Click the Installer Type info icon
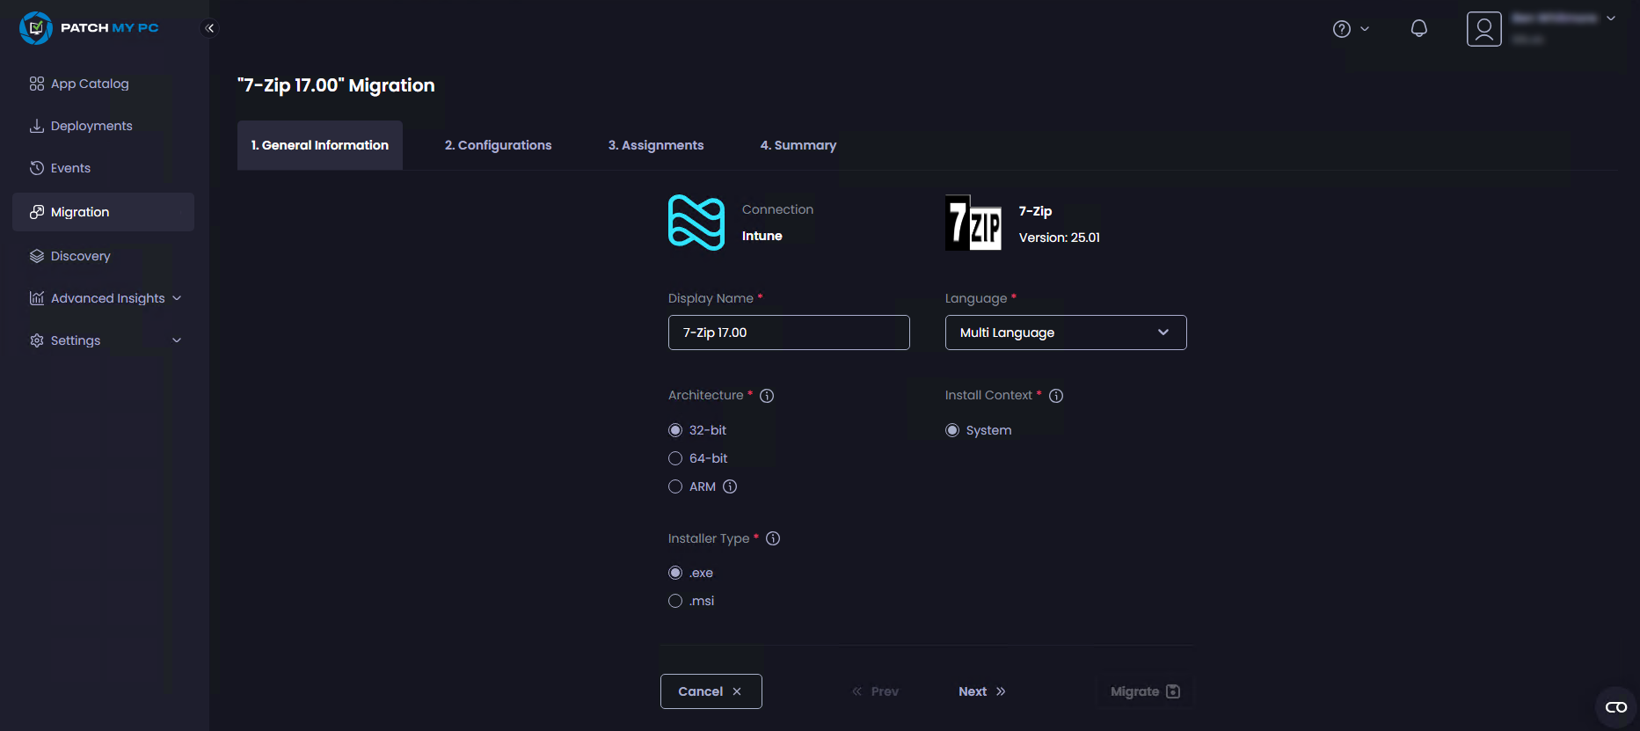 (773, 538)
